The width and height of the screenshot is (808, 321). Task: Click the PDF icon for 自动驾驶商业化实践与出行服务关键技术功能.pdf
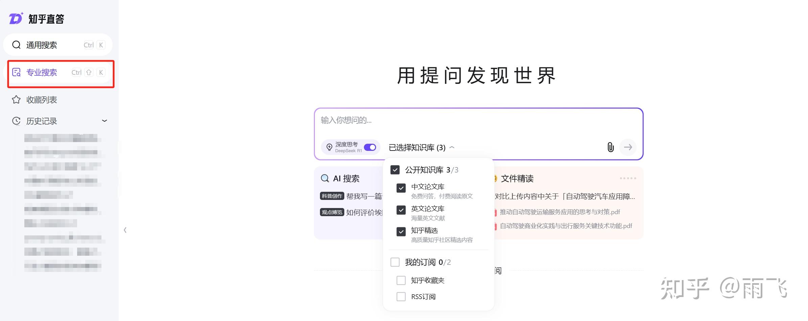click(x=495, y=226)
